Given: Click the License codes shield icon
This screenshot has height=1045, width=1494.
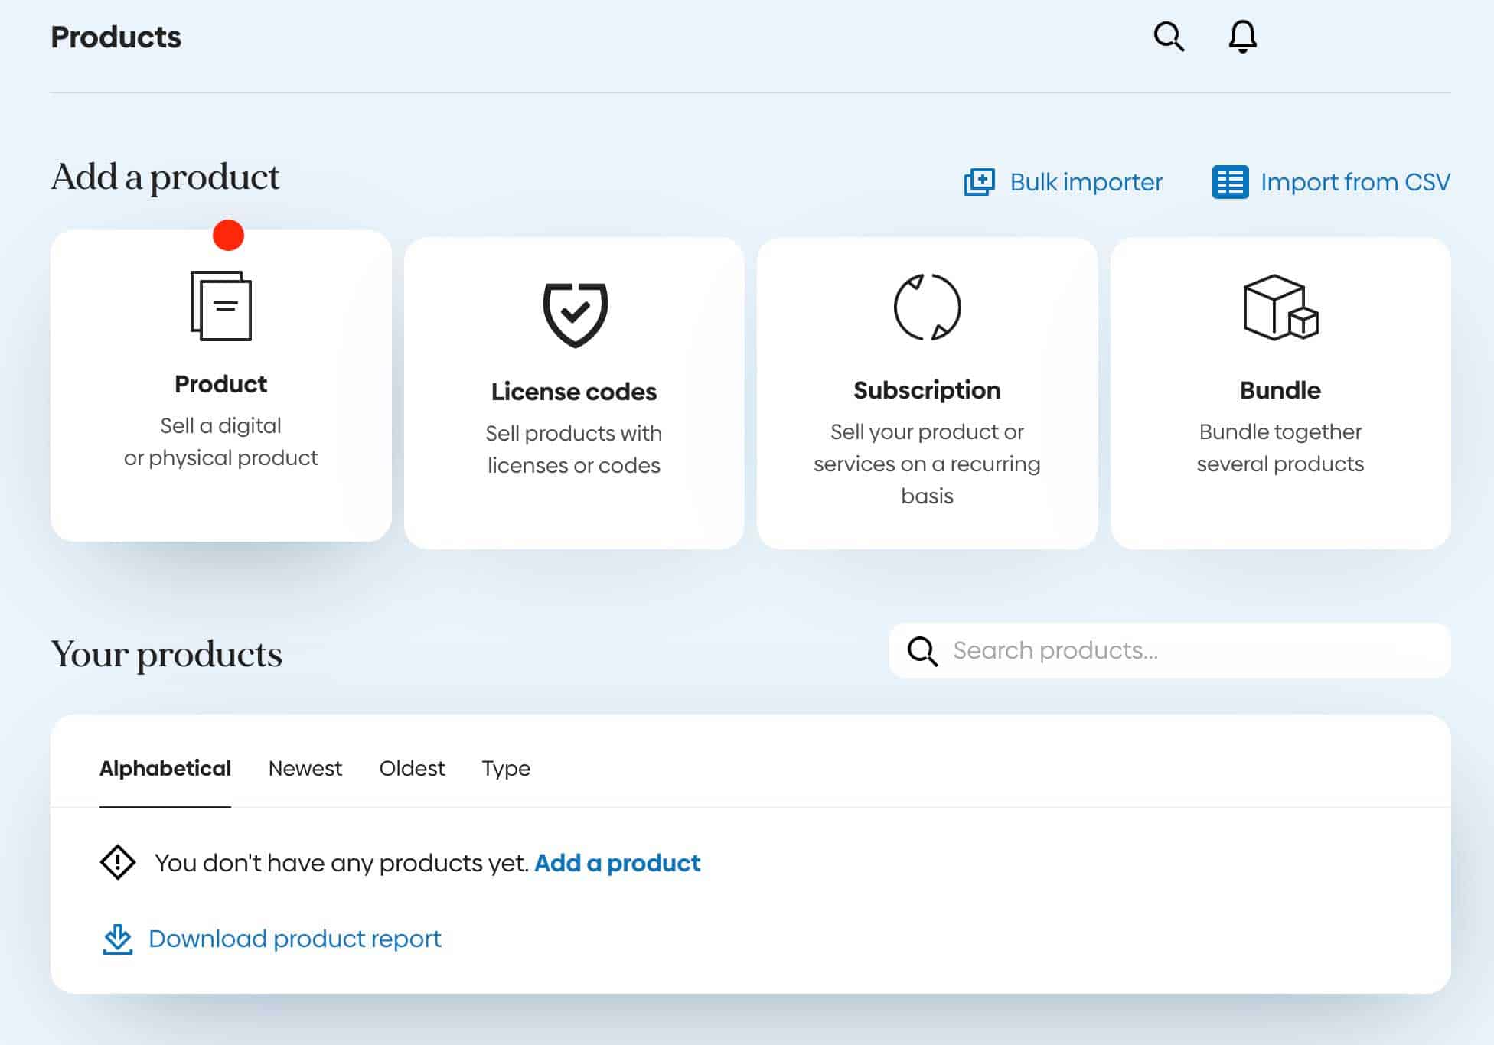Looking at the screenshot, I should click(575, 314).
